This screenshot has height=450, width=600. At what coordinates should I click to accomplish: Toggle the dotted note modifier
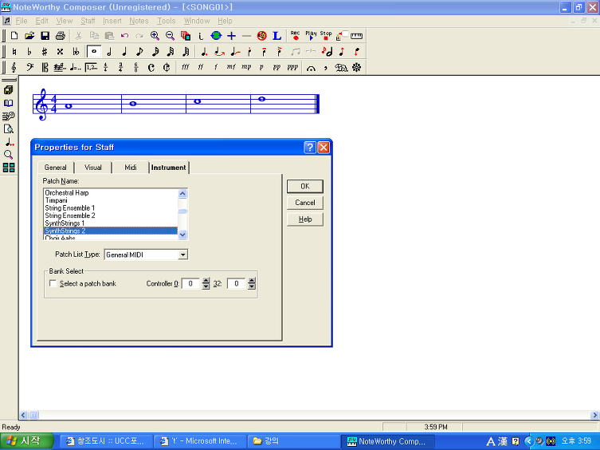point(204,51)
